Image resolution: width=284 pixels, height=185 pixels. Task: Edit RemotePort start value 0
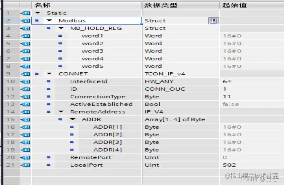pos(252,158)
